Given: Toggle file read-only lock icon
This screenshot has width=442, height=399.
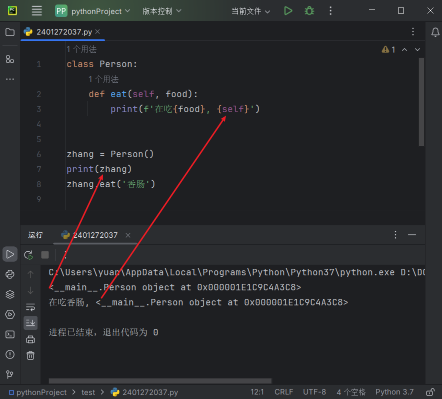Looking at the screenshot, I should tap(430, 392).
